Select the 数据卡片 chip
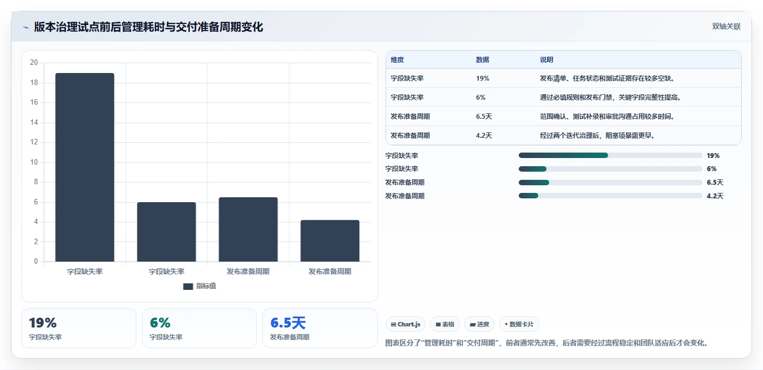 [519, 324]
